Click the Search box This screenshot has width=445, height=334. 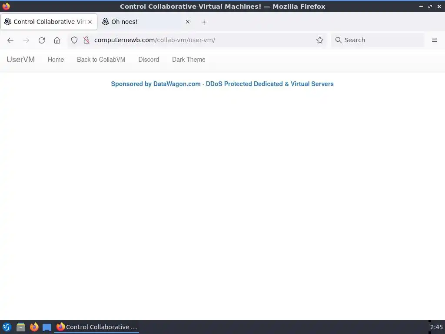coord(378,40)
